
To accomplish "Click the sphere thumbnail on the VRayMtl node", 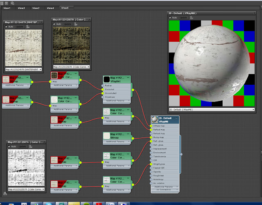I will 155,119.
